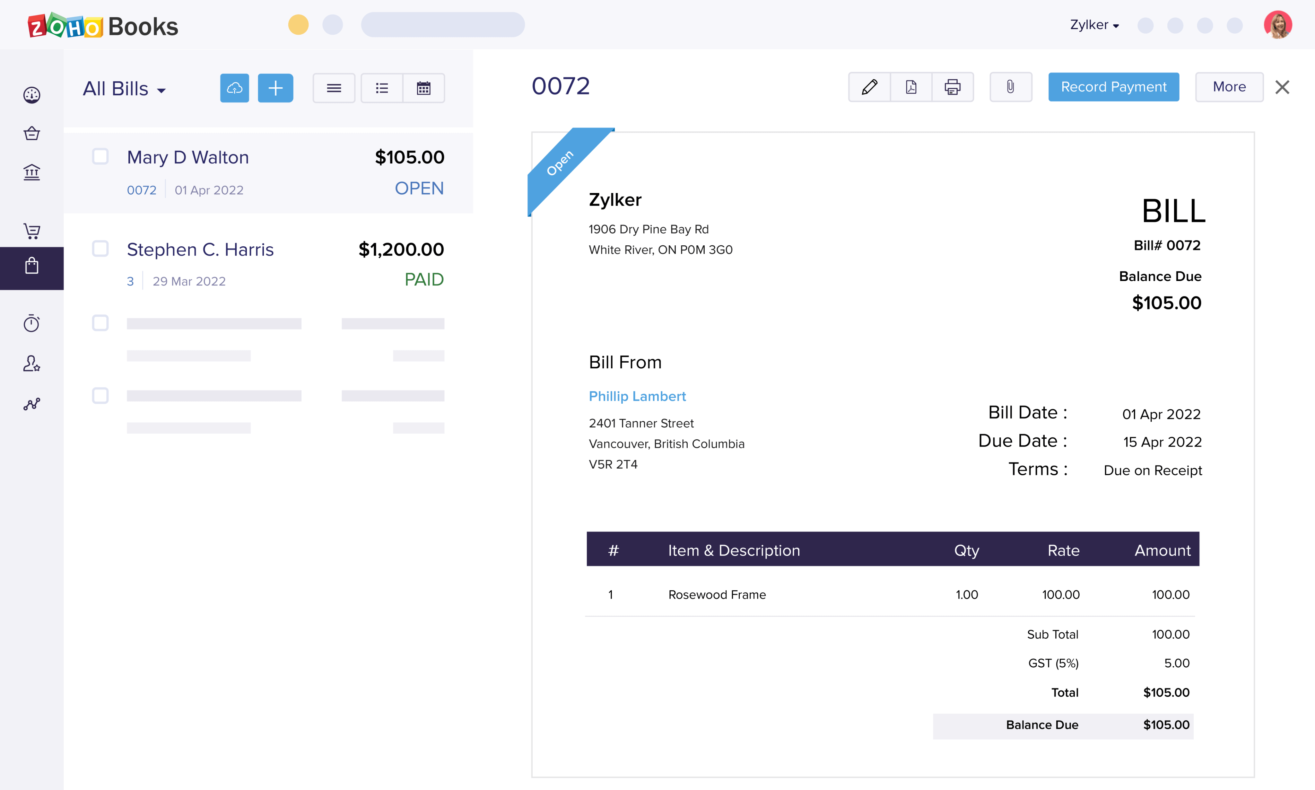Click the yellow circle icon in header
This screenshot has width=1315, height=790.
tap(299, 24)
